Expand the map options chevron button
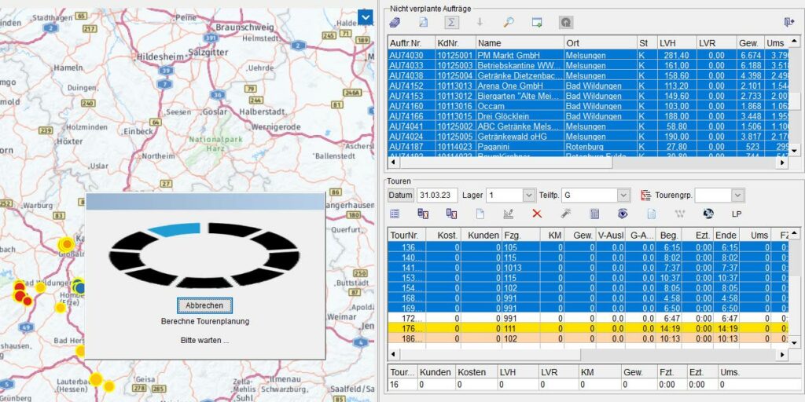The image size is (805, 402). (365, 16)
